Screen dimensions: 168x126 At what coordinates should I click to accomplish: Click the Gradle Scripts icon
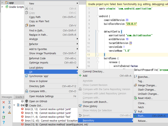(7, 7)
